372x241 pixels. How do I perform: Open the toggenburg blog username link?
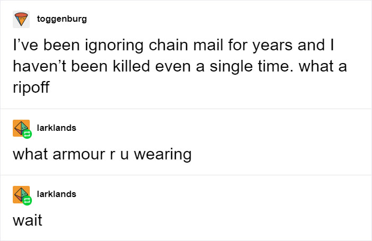click(62, 19)
